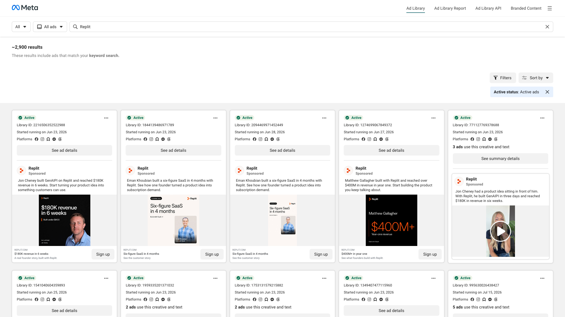Image resolution: width=565 pixels, height=317 pixels.
Task: Click Replit advertiser name on ad 1844139486971789
Action: point(143,168)
